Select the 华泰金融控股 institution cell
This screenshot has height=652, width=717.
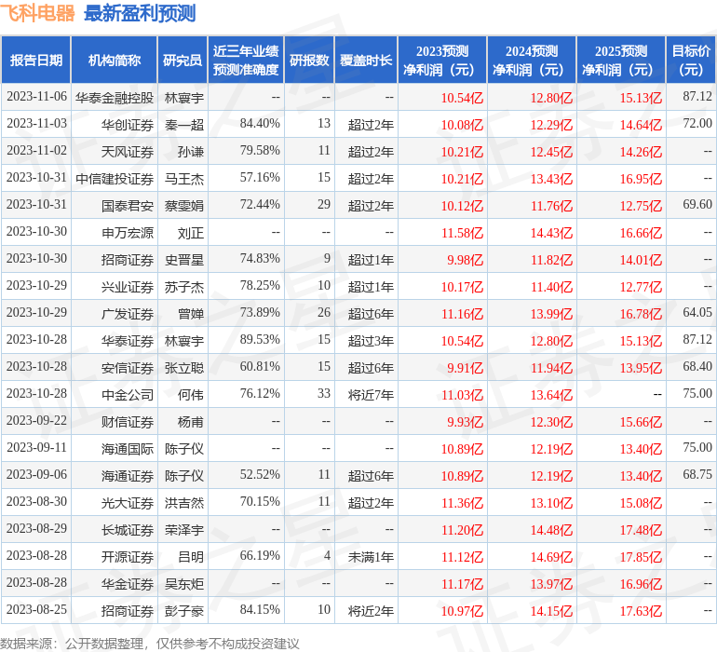[115, 98]
